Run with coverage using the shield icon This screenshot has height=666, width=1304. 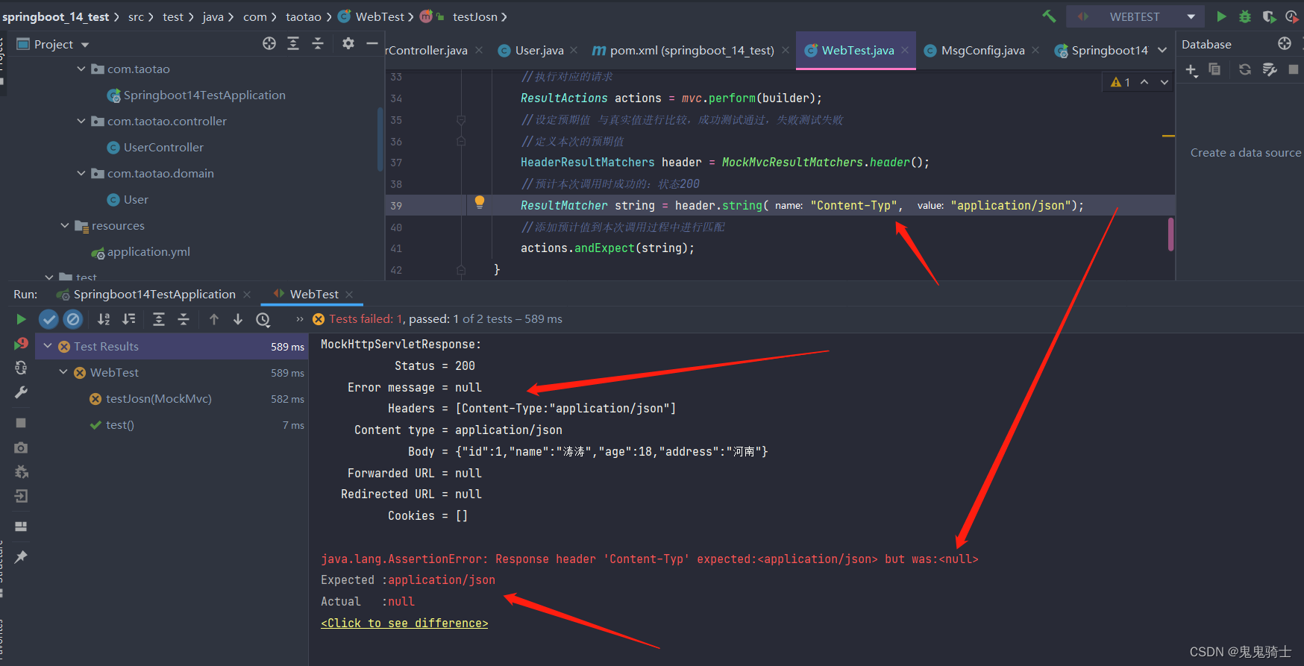point(1269,16)
